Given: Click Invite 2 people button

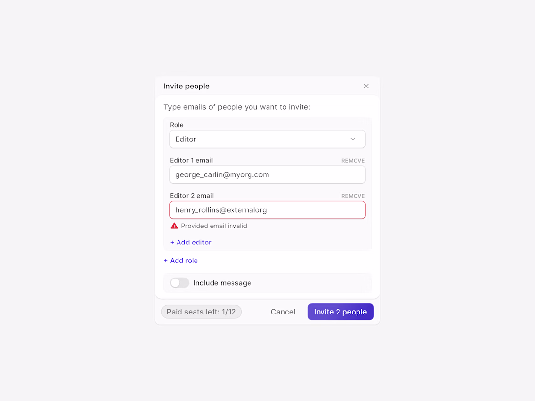Looking at the screenshot, I should [340, 312].
